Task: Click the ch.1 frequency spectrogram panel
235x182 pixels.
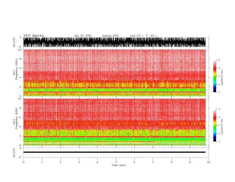Action: [x=115, y=73]
